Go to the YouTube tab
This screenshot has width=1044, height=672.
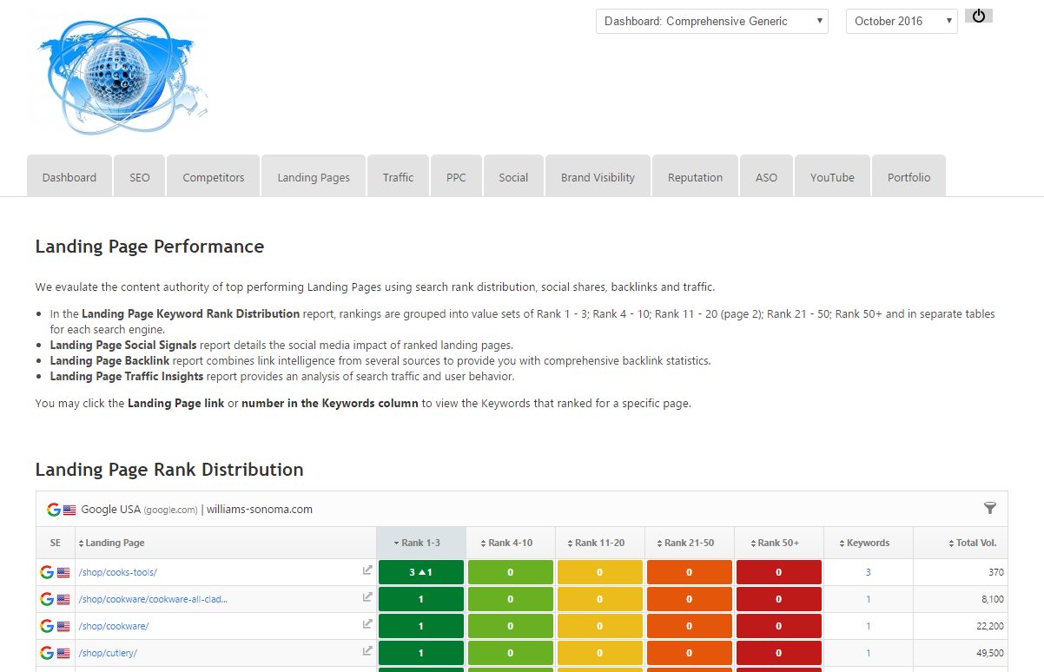tap(832, 177)
